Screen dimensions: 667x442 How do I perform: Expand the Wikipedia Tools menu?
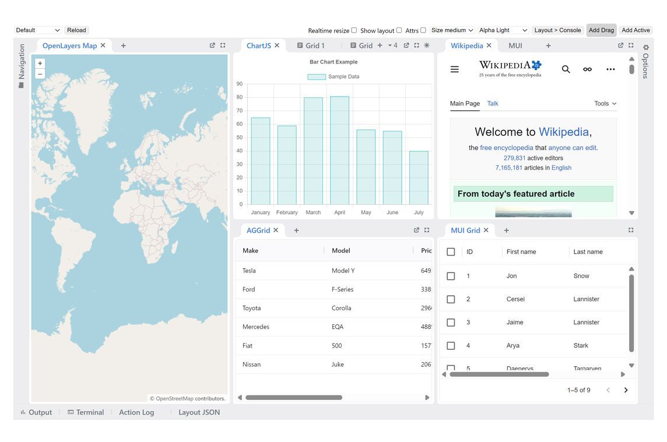pos(605,103)
